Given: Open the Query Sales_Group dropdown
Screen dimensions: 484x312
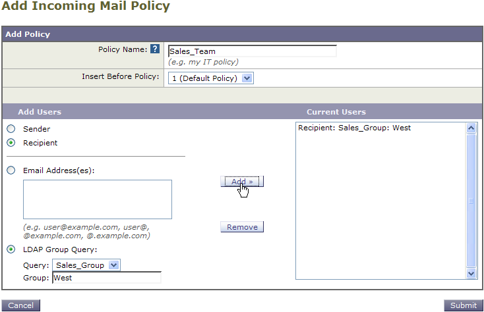Looking at the screenshot, I should tap(86, 265).
